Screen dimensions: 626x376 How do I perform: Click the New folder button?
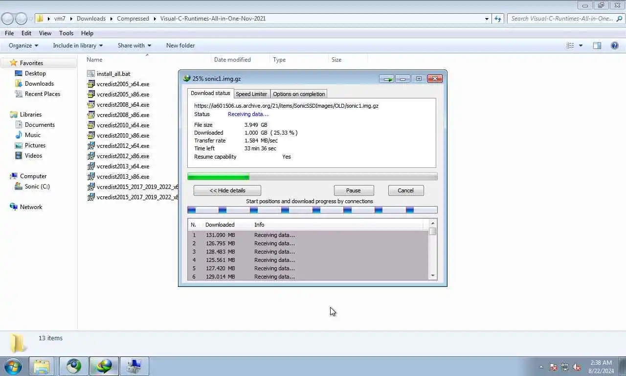[x=180, y=46]
